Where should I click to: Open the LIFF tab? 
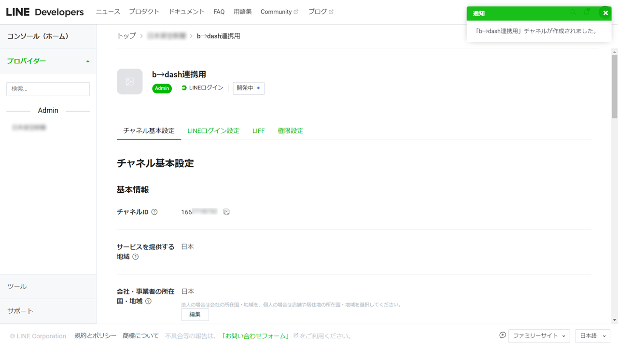click(259, 131)
